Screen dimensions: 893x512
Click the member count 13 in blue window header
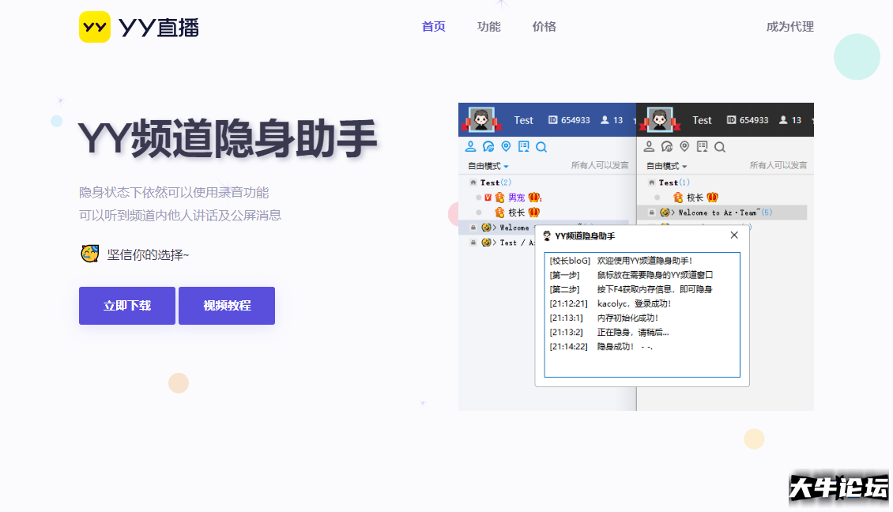(x=612, y=120)
